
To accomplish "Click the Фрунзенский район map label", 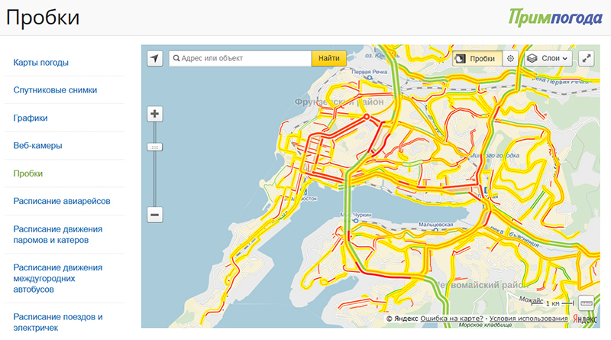I will pyautogui.click(x=339, y=102).
